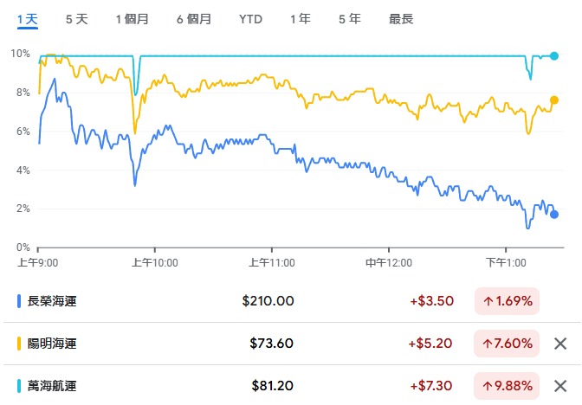Show the 1 年 chart range

(301, 18)
